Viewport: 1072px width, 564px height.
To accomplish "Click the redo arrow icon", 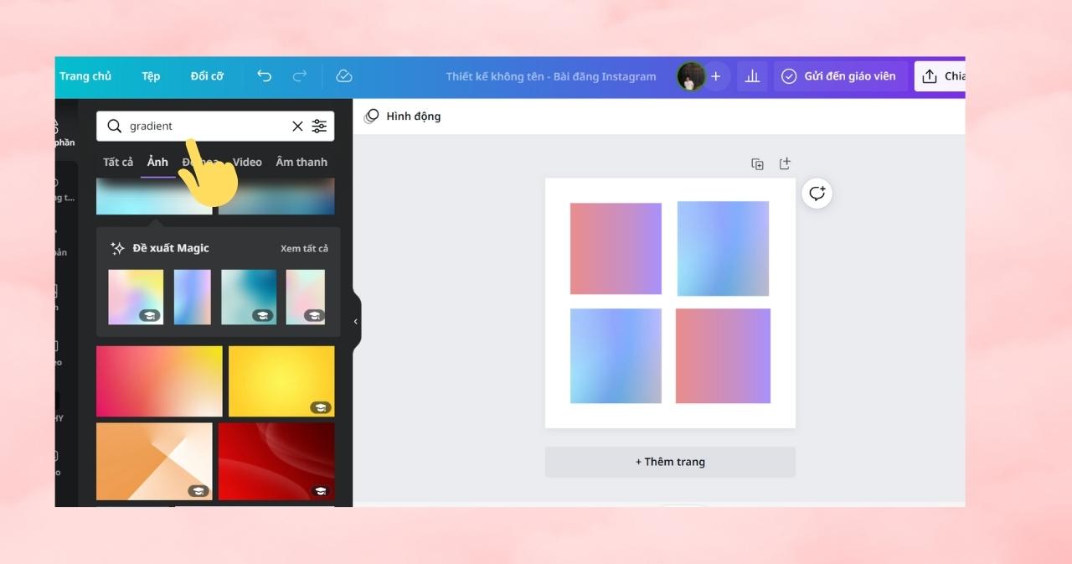I will [299, 76].
